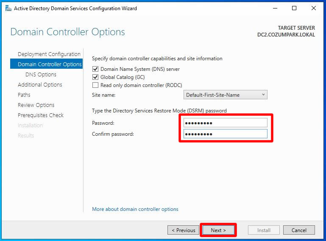
Task: Open the DNS Options page
Action: tap(41, 75)
